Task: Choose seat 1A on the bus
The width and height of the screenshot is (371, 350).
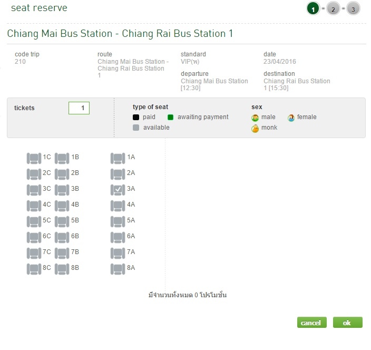Action: pos(118,158)
